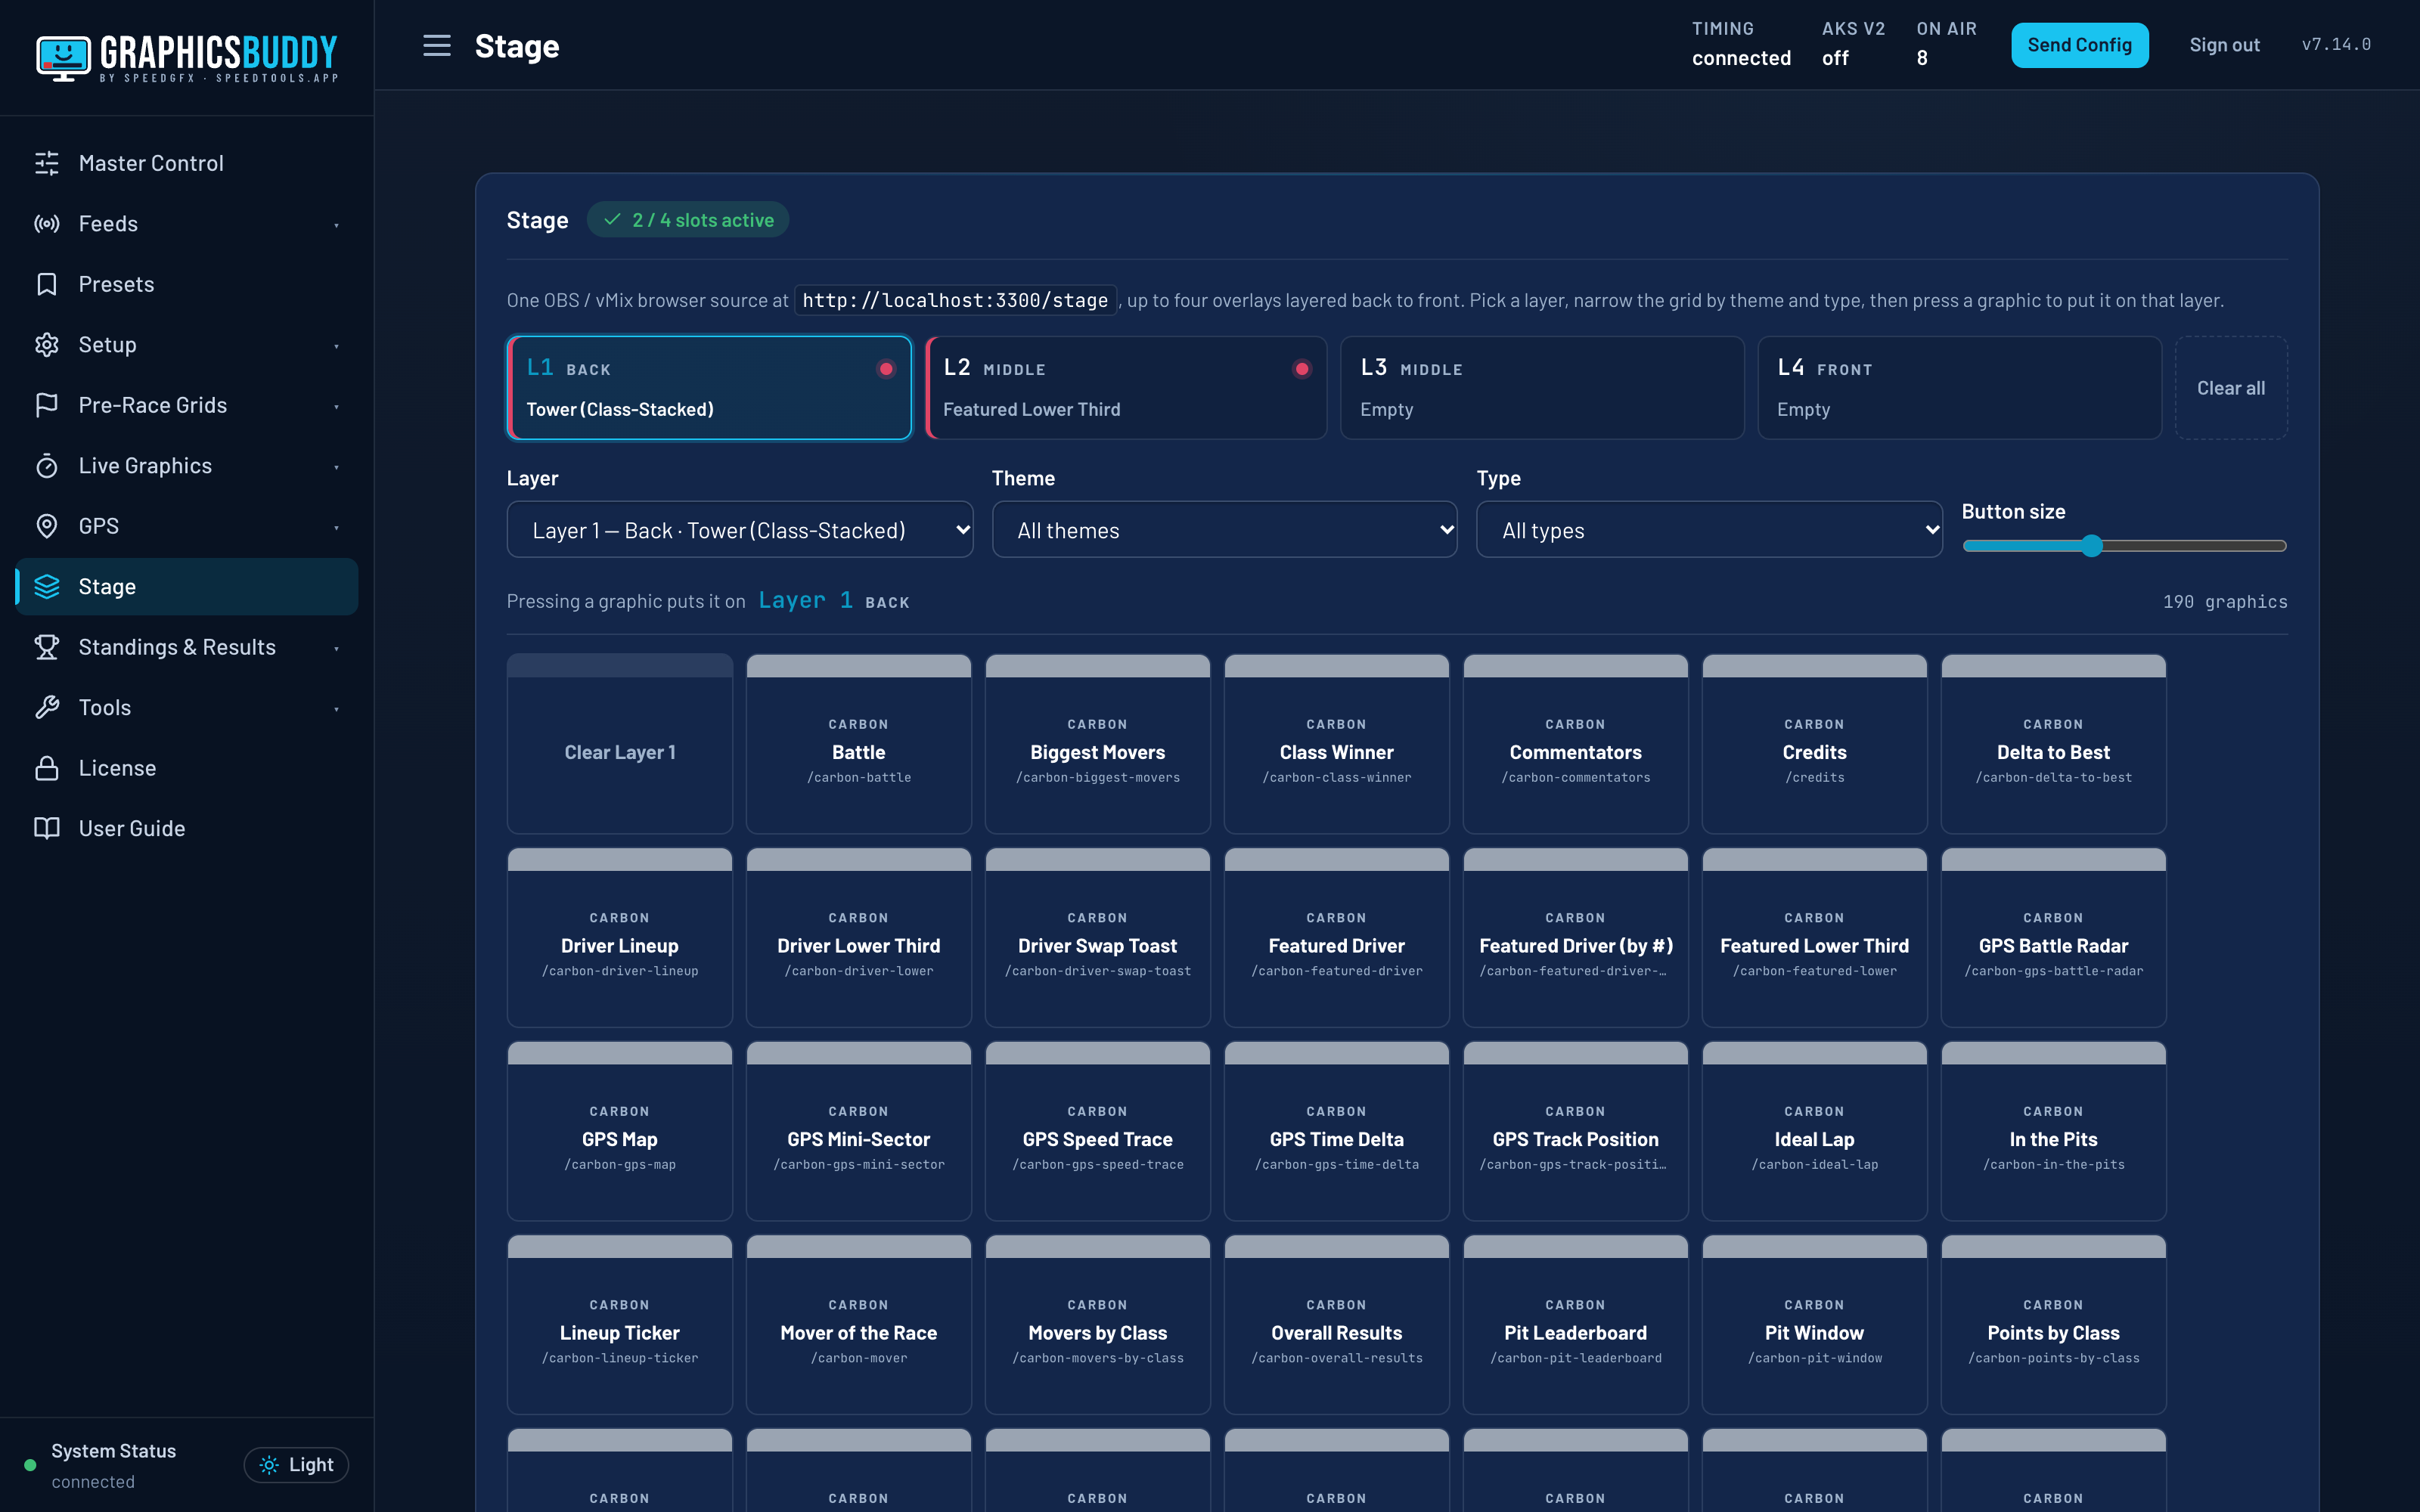Click Clear all layers button
Screen dimensions: 2420x1512
point(2230,388)
